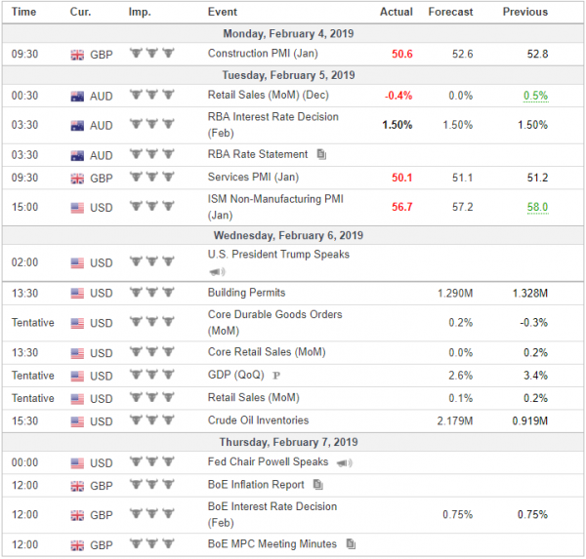Screen dimensions: 586x559
Task: Open the Construction PMI (Jan) event
Action: tap(263, 54)
